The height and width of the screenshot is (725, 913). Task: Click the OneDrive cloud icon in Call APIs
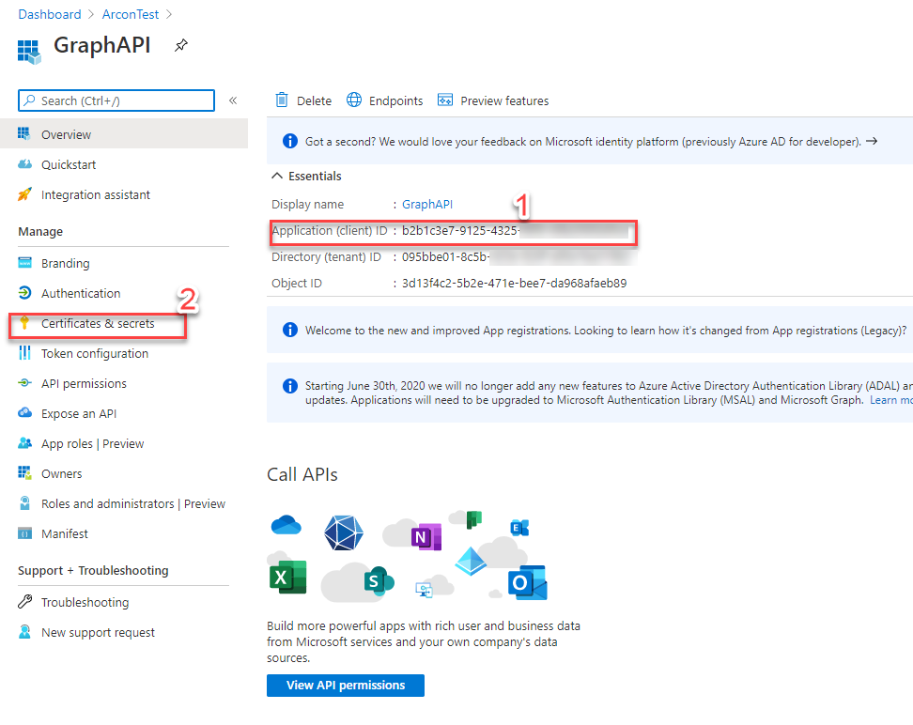286,525
